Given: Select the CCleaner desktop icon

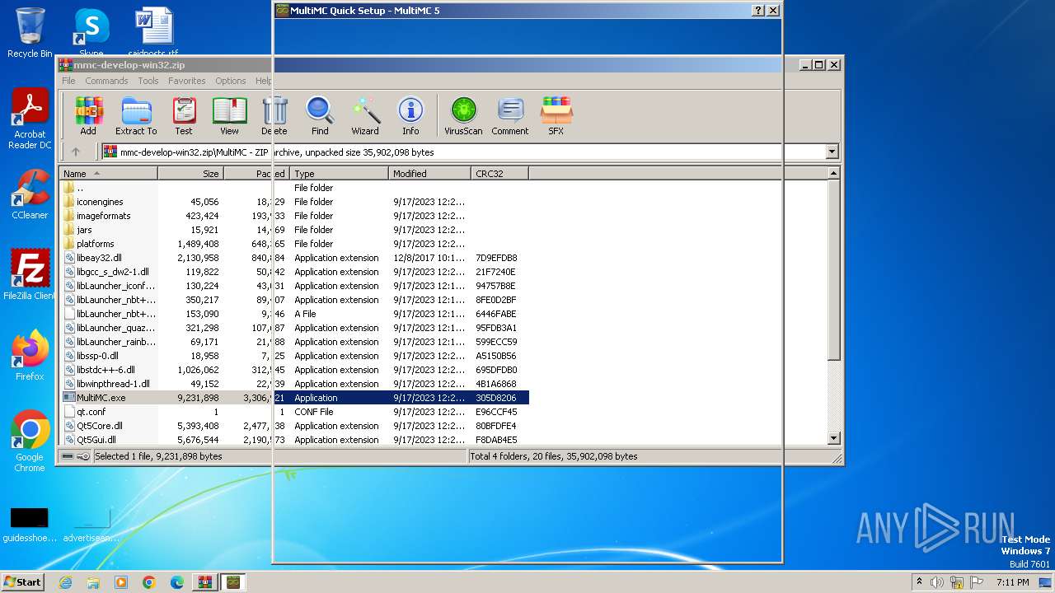Looking at the screenshot, I should 30,194.
